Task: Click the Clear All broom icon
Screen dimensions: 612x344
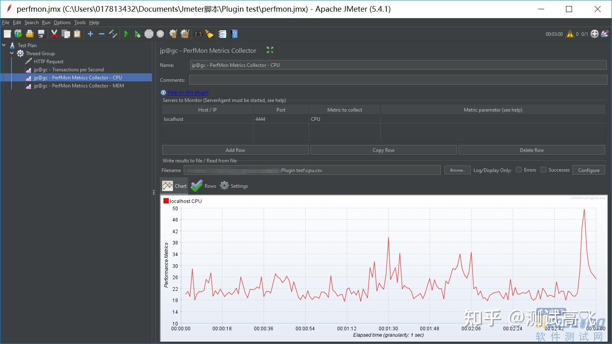Action: pos(185,34)
